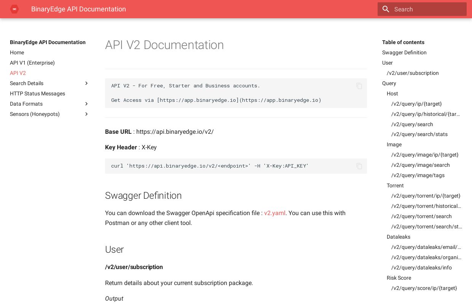Go to /v2/query/torrent/search entry
The width and height of the screenshot is (472, 304).
(x=421, y=216)
